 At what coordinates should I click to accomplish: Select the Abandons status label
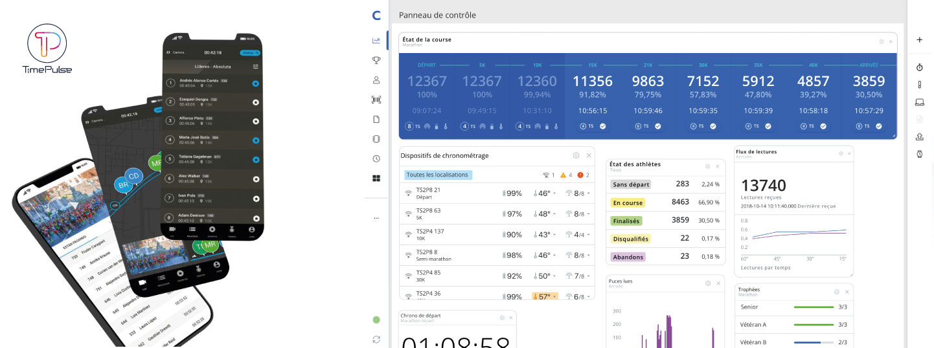628,257
